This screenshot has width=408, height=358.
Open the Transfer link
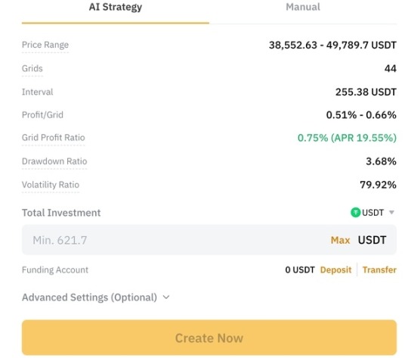[379, 269]
